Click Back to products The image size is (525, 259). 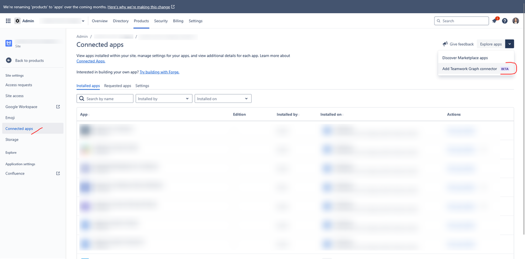[29, 60]
